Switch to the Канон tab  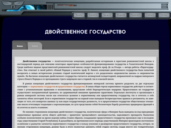[x=35, y=46]
